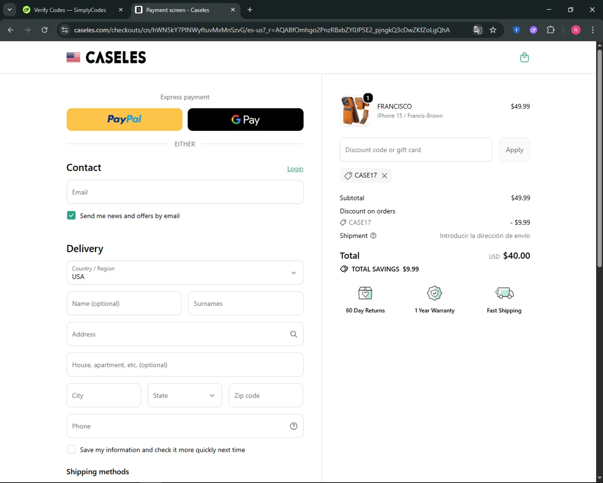Focus the House, apartment, etc. field
603x483 pixels.
coord(185,365)
